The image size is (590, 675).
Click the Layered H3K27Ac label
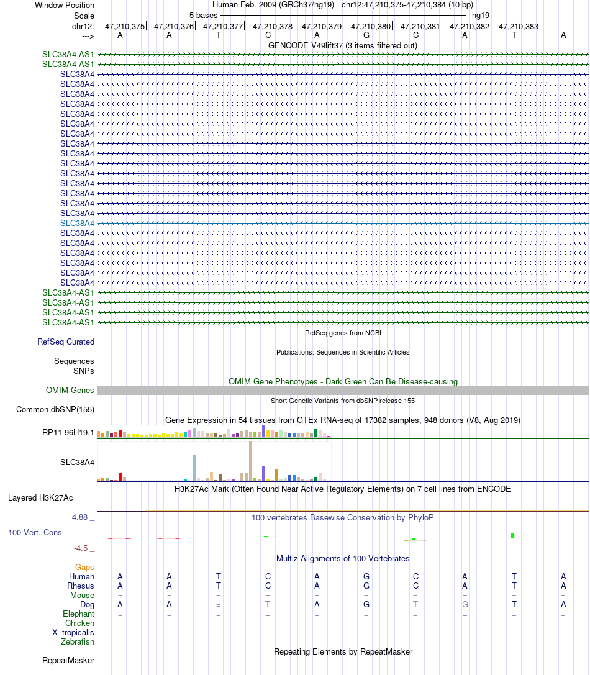tap(40, 497)
